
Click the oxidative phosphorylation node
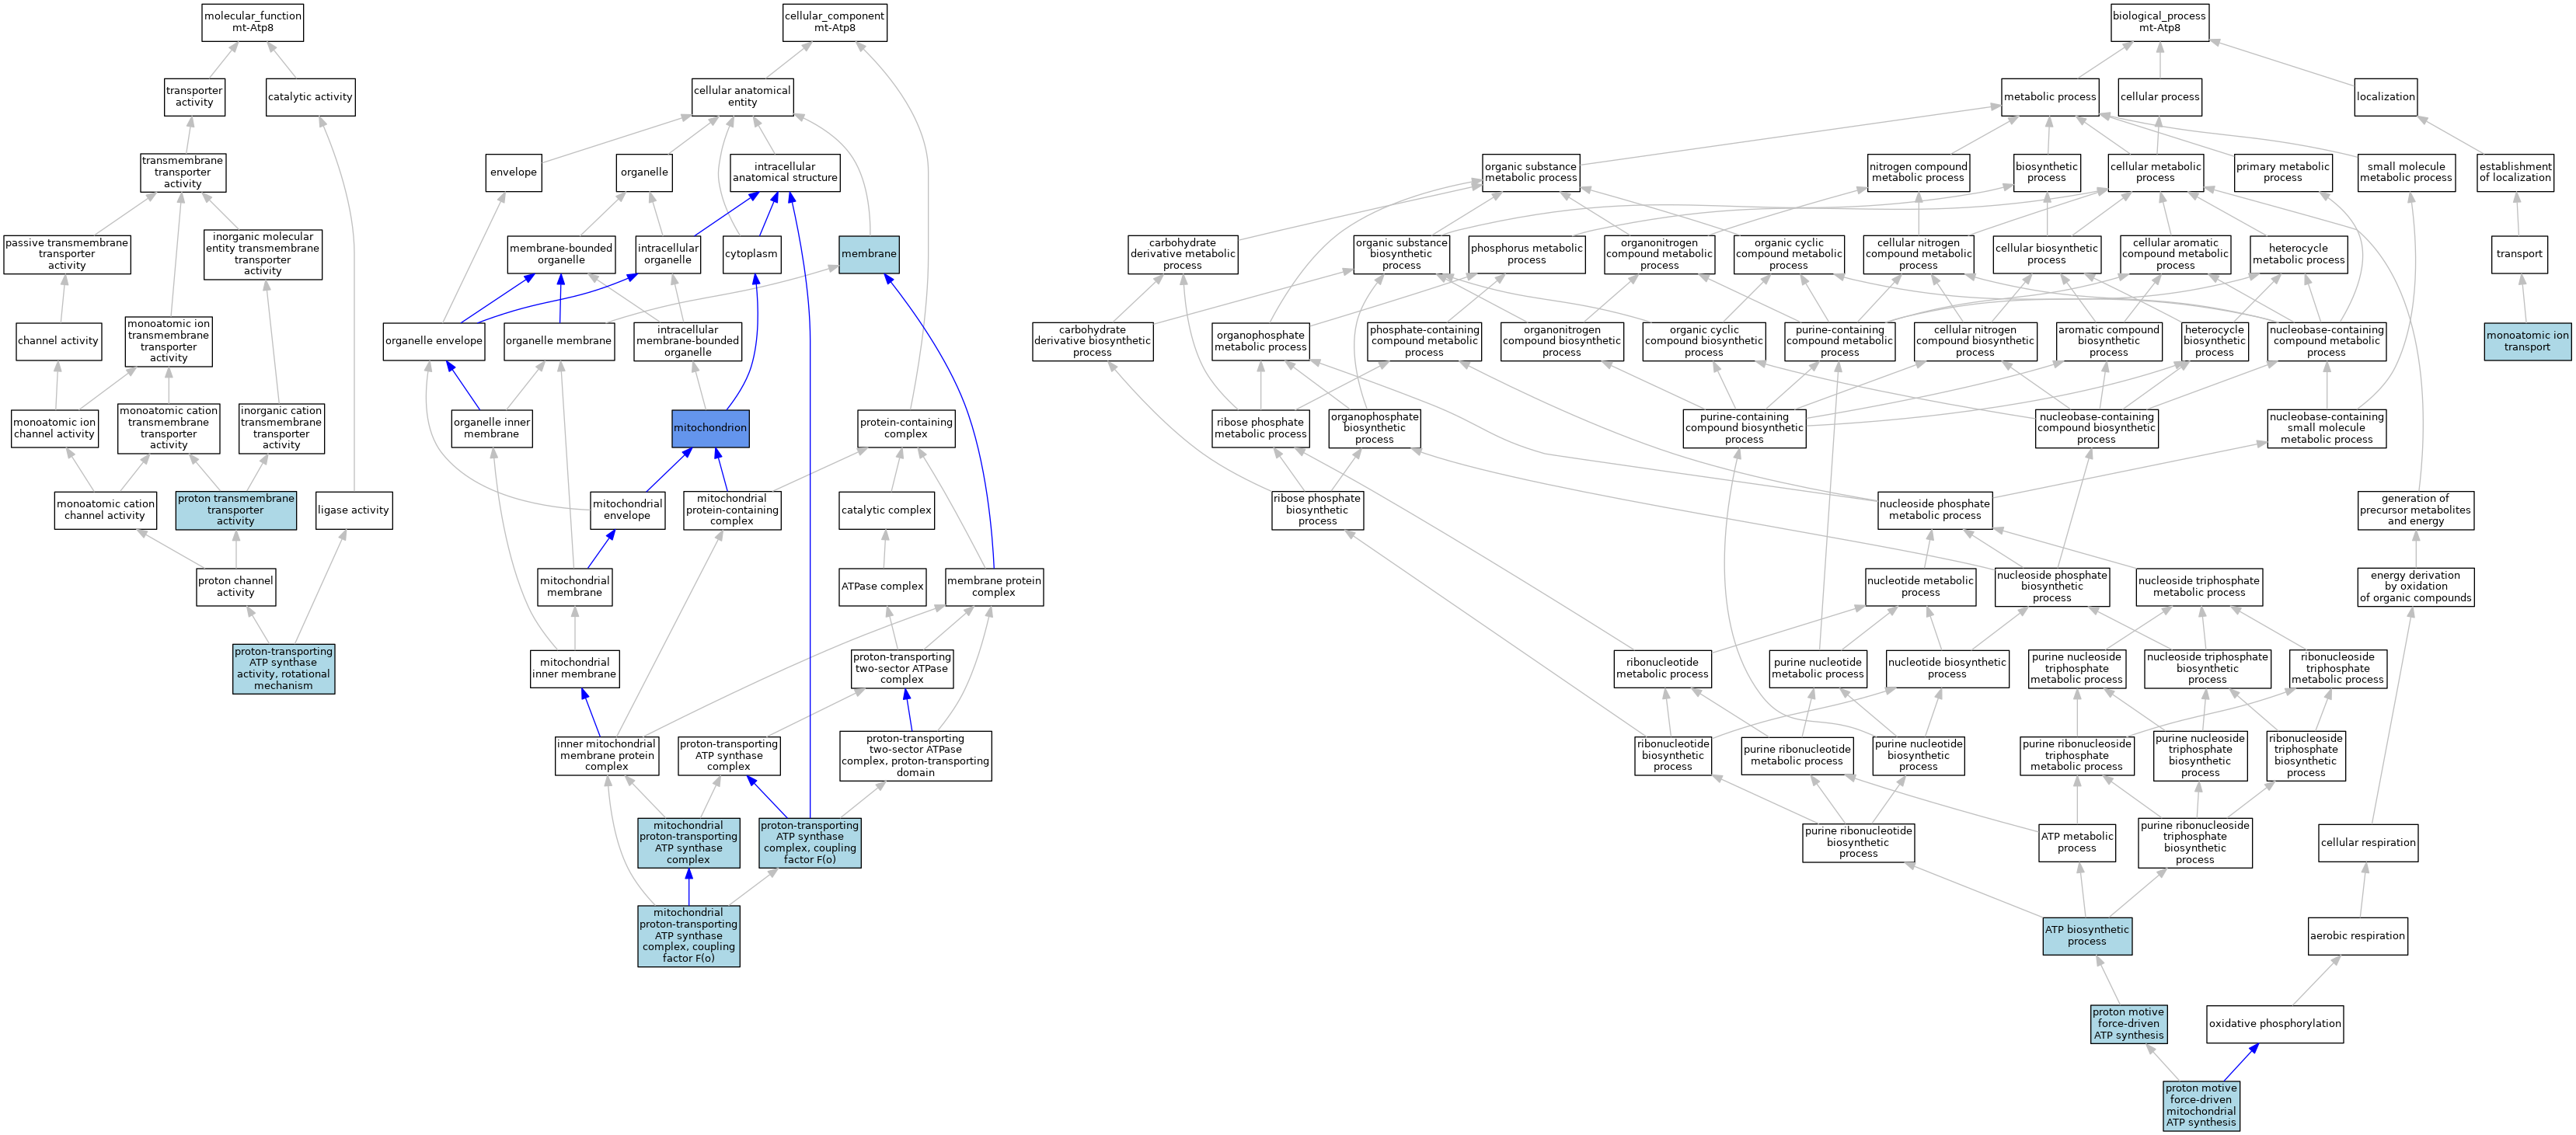(2274, 1023)
